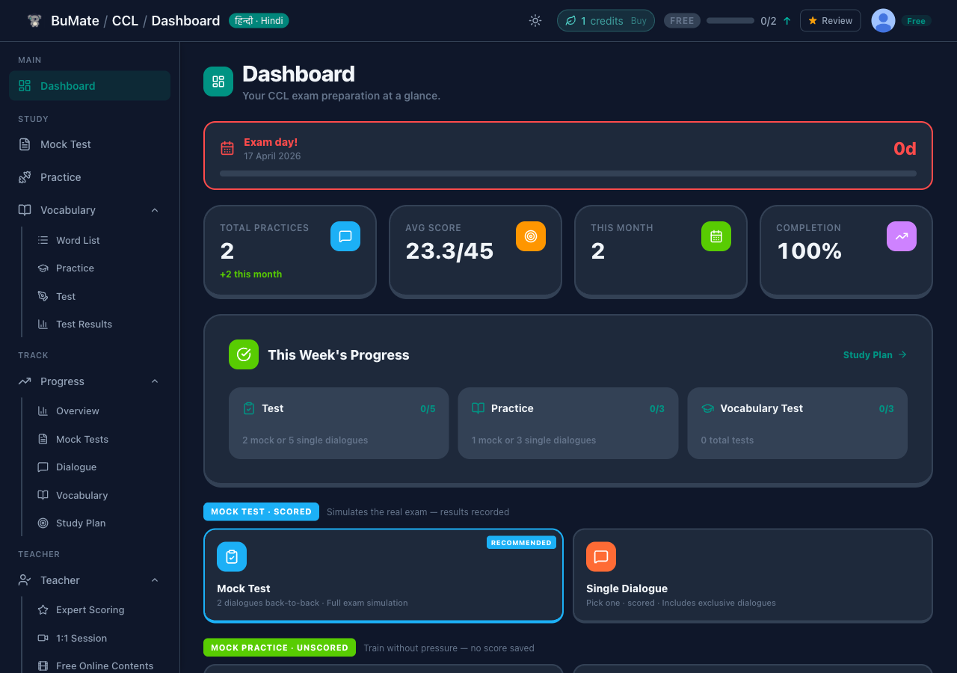Click the MOCK PRACTICE · UNSCORED label
This screenshot has width=957, height=673.
pyautogui.click(x=280, y=648)
